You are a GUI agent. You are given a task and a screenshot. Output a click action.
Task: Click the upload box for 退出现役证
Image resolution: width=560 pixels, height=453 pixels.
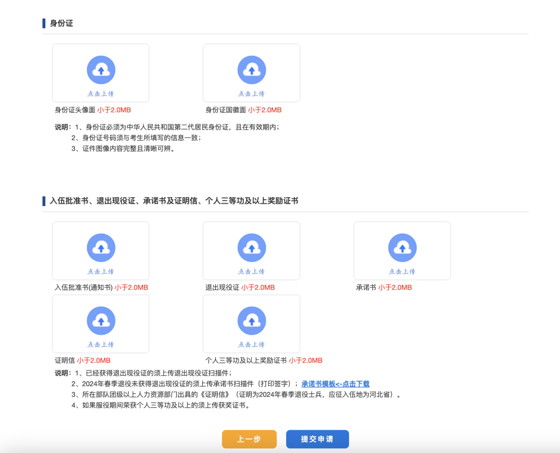[251, 251]
